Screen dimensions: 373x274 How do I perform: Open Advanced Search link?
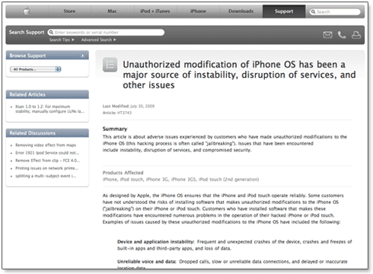click(98, 40)
